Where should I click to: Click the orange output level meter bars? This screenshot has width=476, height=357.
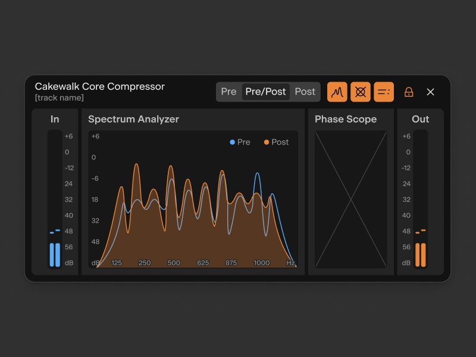(421, 255)
